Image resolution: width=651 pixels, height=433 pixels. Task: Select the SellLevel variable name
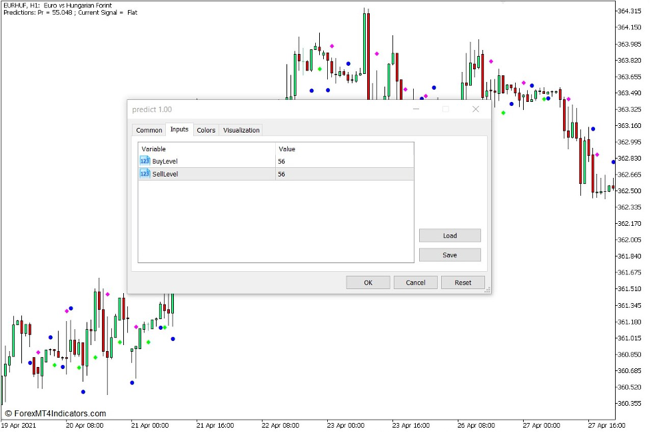point(165,174)
